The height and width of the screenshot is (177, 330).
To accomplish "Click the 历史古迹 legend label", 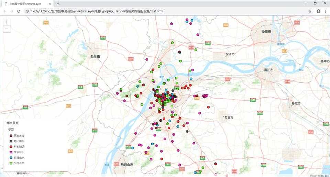I will click(x=19, y=136).
